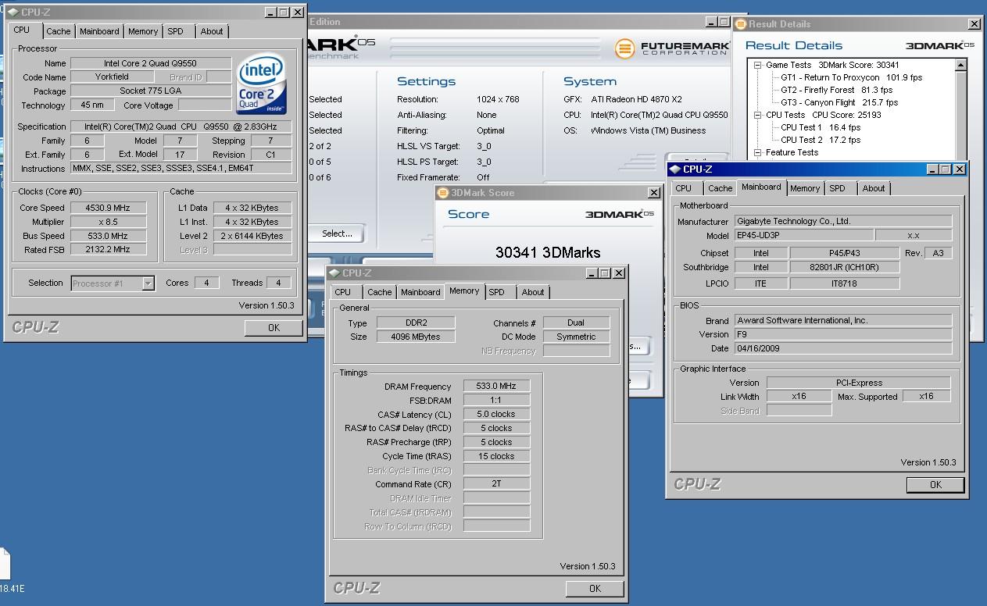Viewport: 987px width, 606px height.
Task: Click the FSB:DRAM ratio value 1:1
Action: [497, 401]
